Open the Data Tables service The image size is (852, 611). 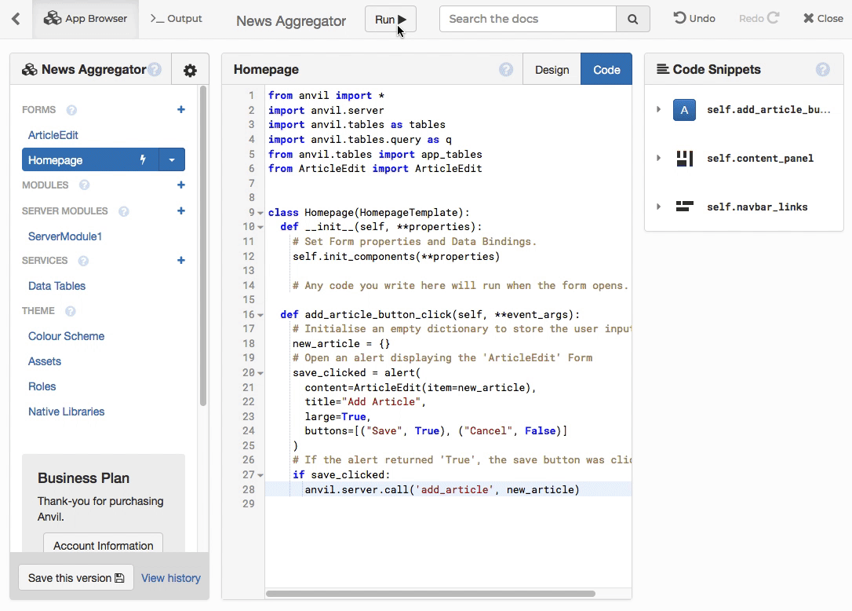pos(57,286)
